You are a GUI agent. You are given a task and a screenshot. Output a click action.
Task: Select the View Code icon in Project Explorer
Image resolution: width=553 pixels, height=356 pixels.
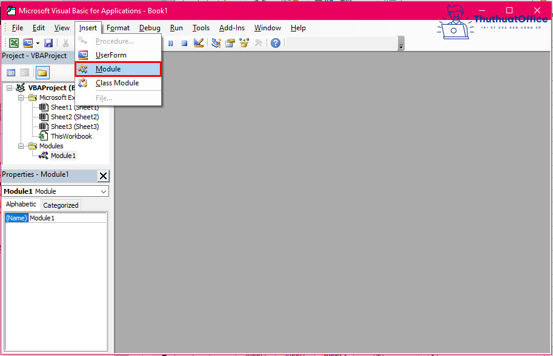pyautogui.click(x=10, y=72)
